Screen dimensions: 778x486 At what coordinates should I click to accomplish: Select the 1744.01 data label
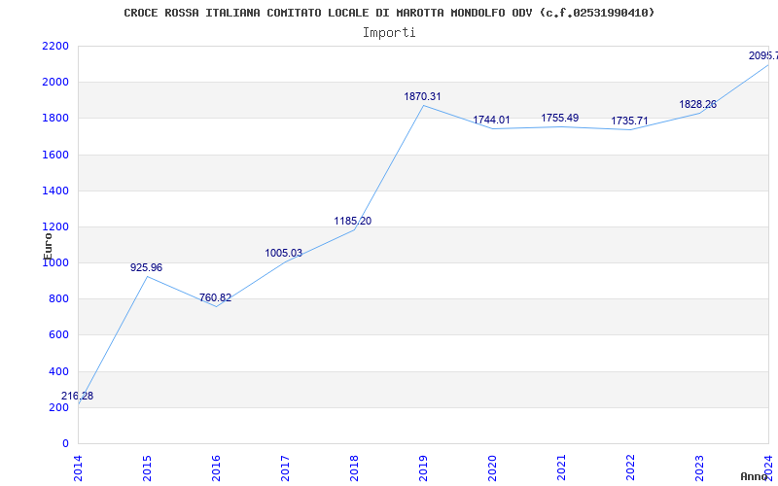(491, 120)
